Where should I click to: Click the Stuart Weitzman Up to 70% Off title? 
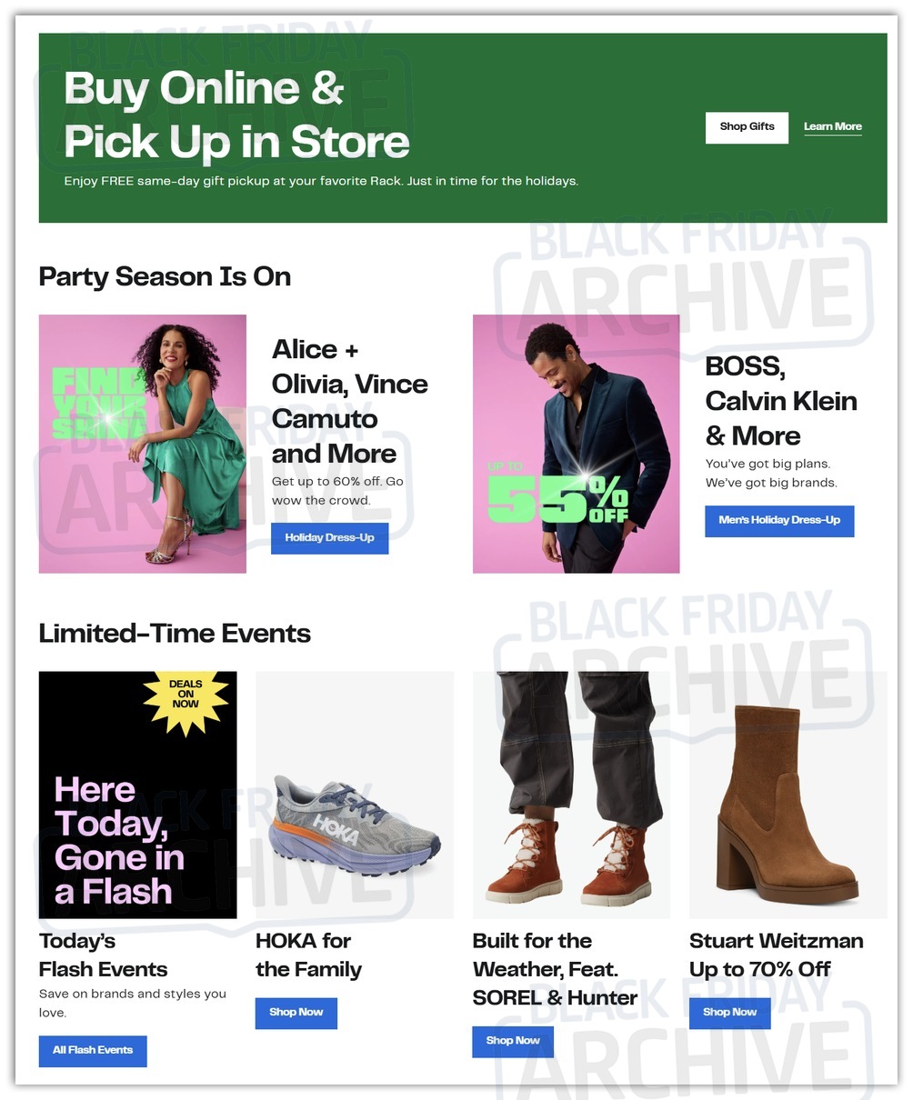776,955
